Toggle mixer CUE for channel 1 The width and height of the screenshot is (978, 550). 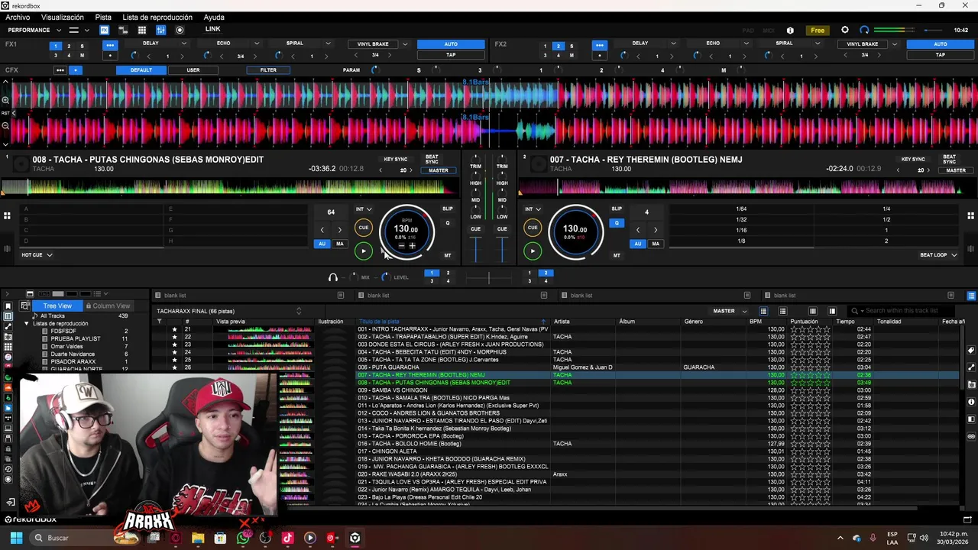[x=475, y=228]
